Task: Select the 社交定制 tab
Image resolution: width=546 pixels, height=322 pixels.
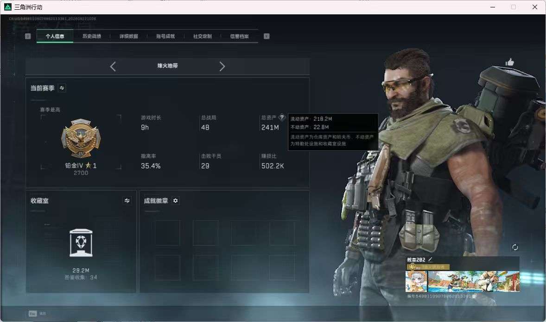Action: tap(202, 36)
